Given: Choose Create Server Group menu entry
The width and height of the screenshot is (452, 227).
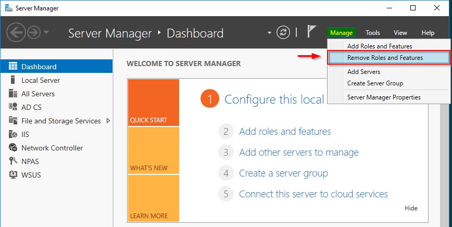Looking at the screenshot, I should click(388, 83).
